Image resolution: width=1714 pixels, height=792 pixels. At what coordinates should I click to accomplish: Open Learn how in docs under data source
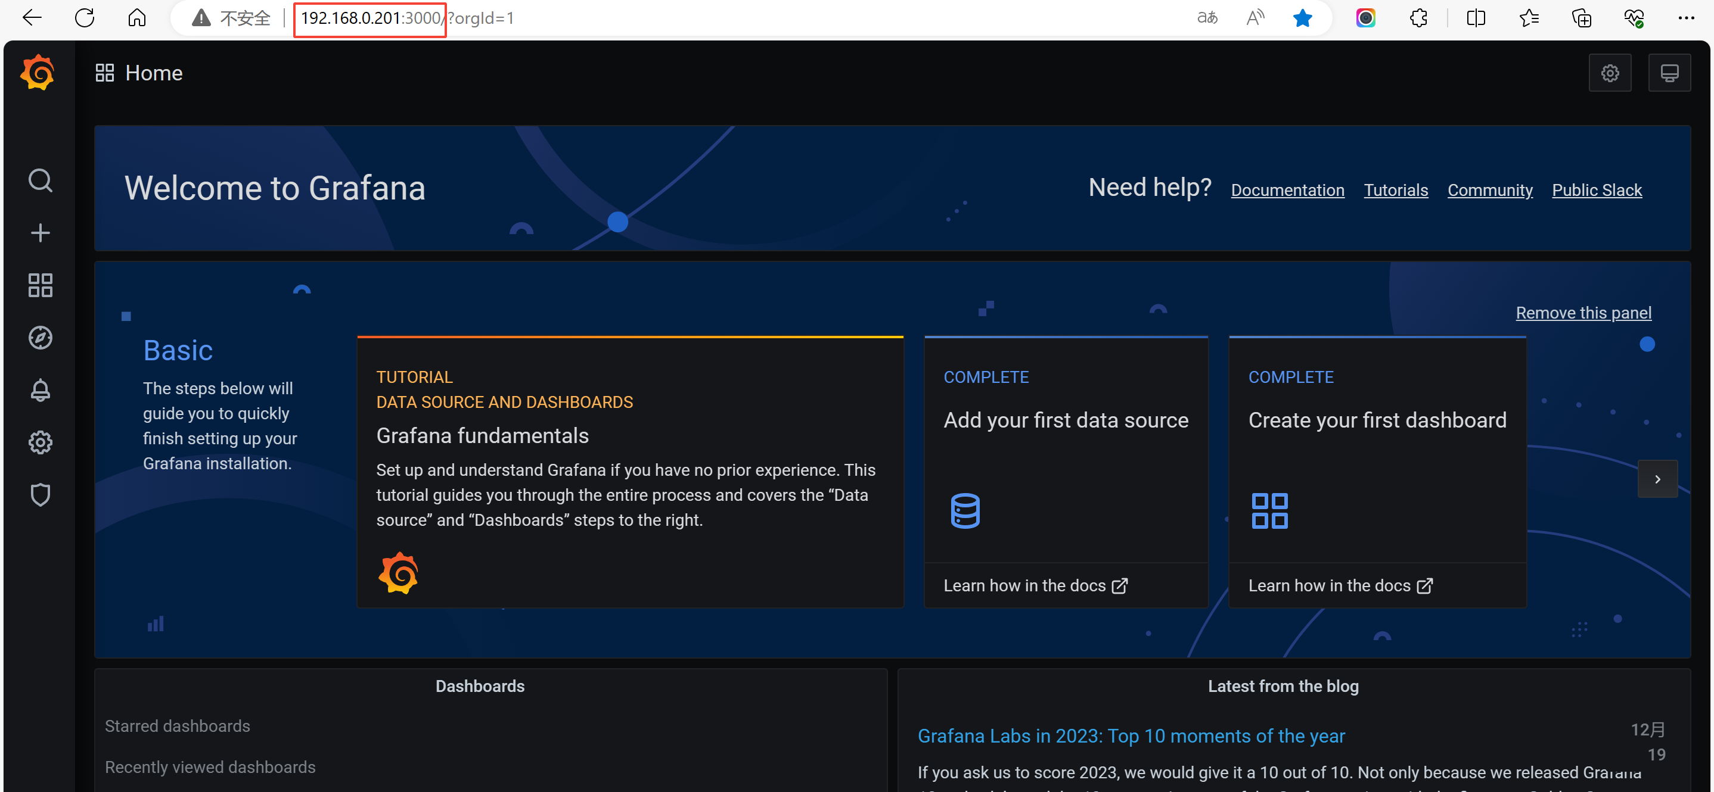point(1035,586)
